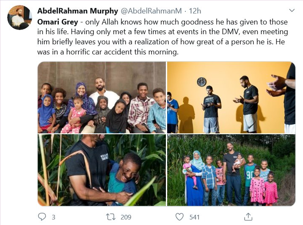Click the @AbdelRahmanM handle
The width and height of the screenshot is (303, 225).
[x=151, y=11]
